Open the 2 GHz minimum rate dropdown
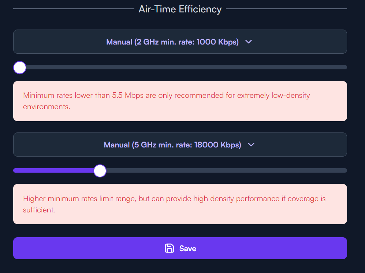The width and height of the screenshot is (365, 273). (x=180, y=42)
